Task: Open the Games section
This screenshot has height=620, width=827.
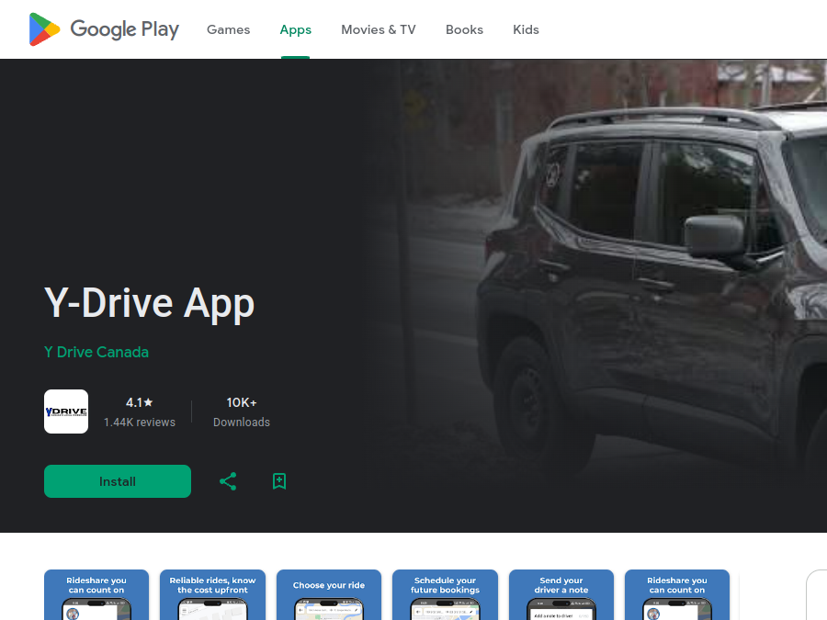Action: pyautogui.click(x=229, y=29)
